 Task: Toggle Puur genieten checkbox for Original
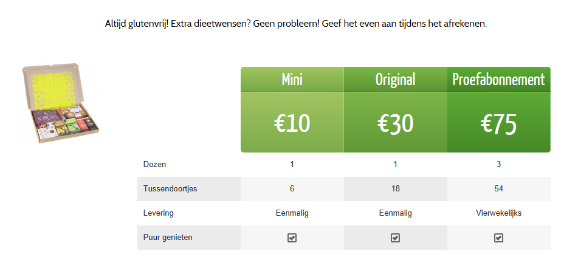coord(395,238)
